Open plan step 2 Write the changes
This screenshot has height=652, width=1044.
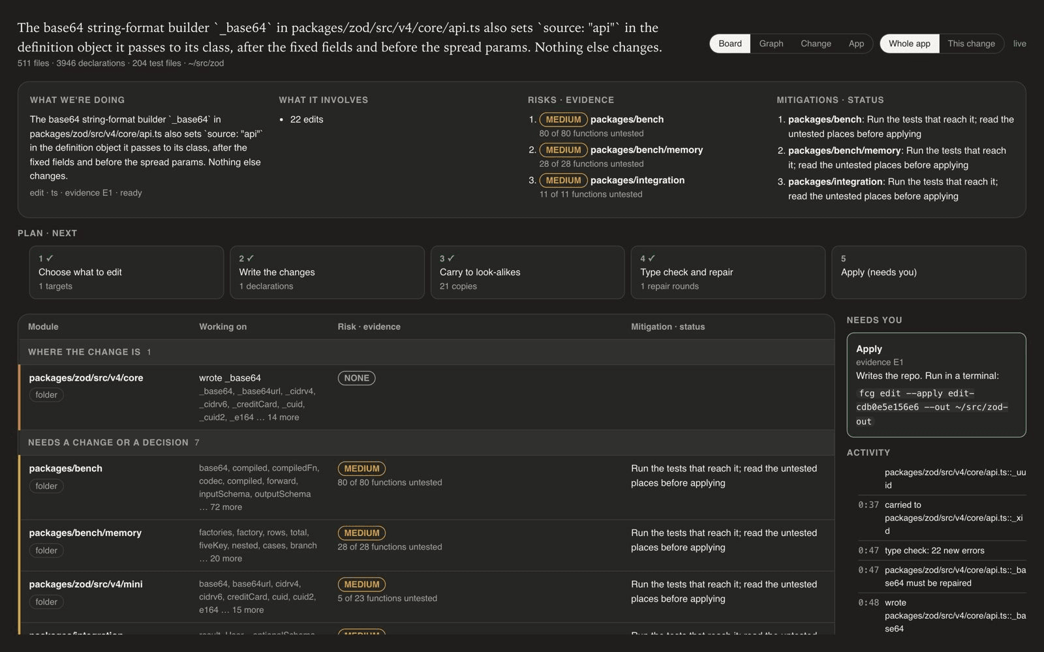click(327, 273)
